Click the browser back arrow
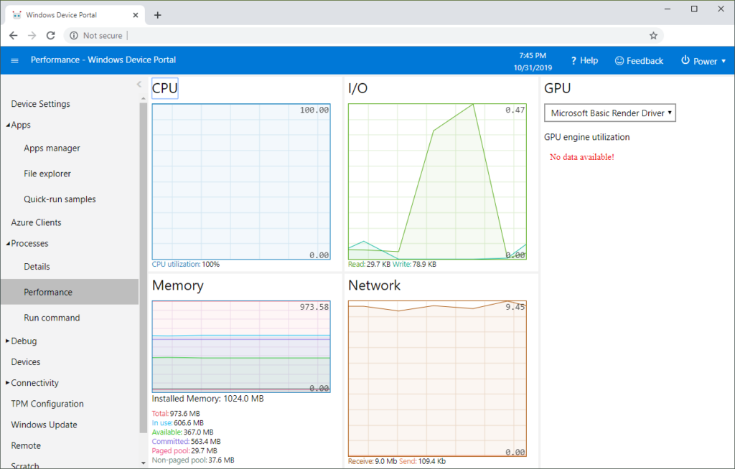 [13, 36]
